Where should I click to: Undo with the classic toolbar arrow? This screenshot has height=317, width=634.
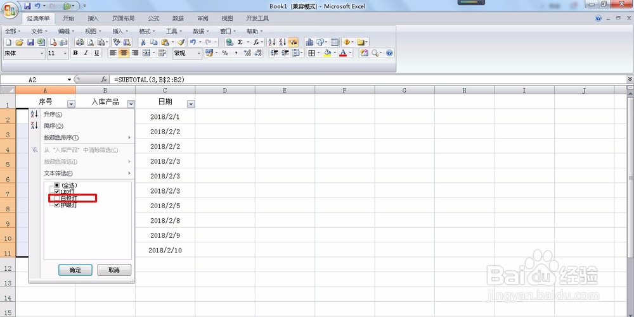(x=193, y=42)
